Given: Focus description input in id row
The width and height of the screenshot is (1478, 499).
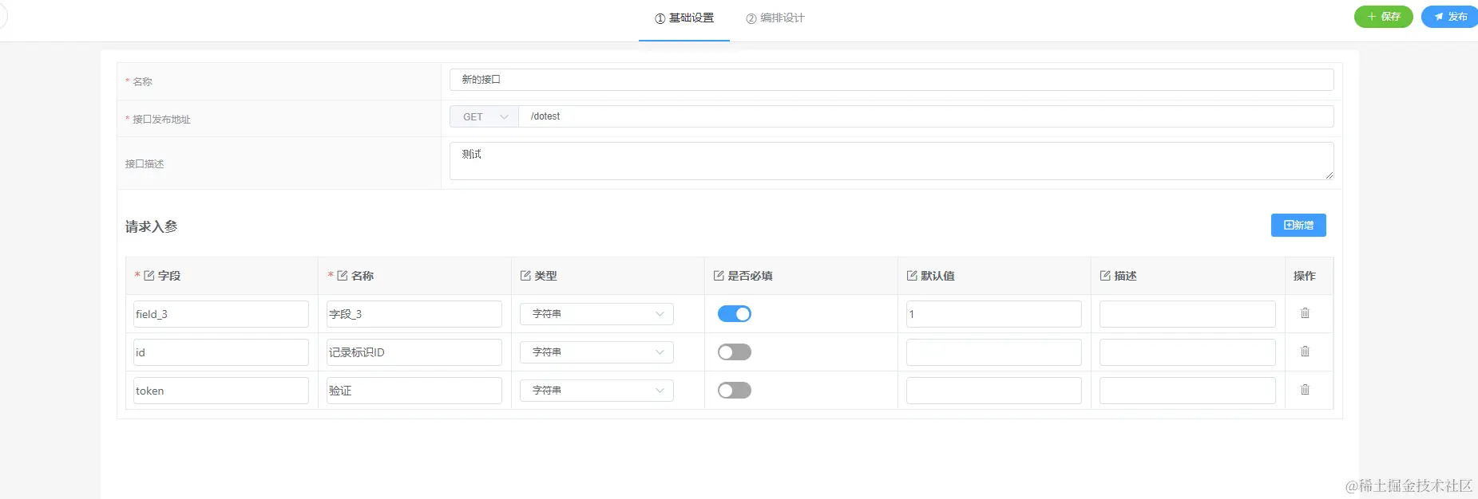Looking at the screenshot, I should [x=1187, y=352].
